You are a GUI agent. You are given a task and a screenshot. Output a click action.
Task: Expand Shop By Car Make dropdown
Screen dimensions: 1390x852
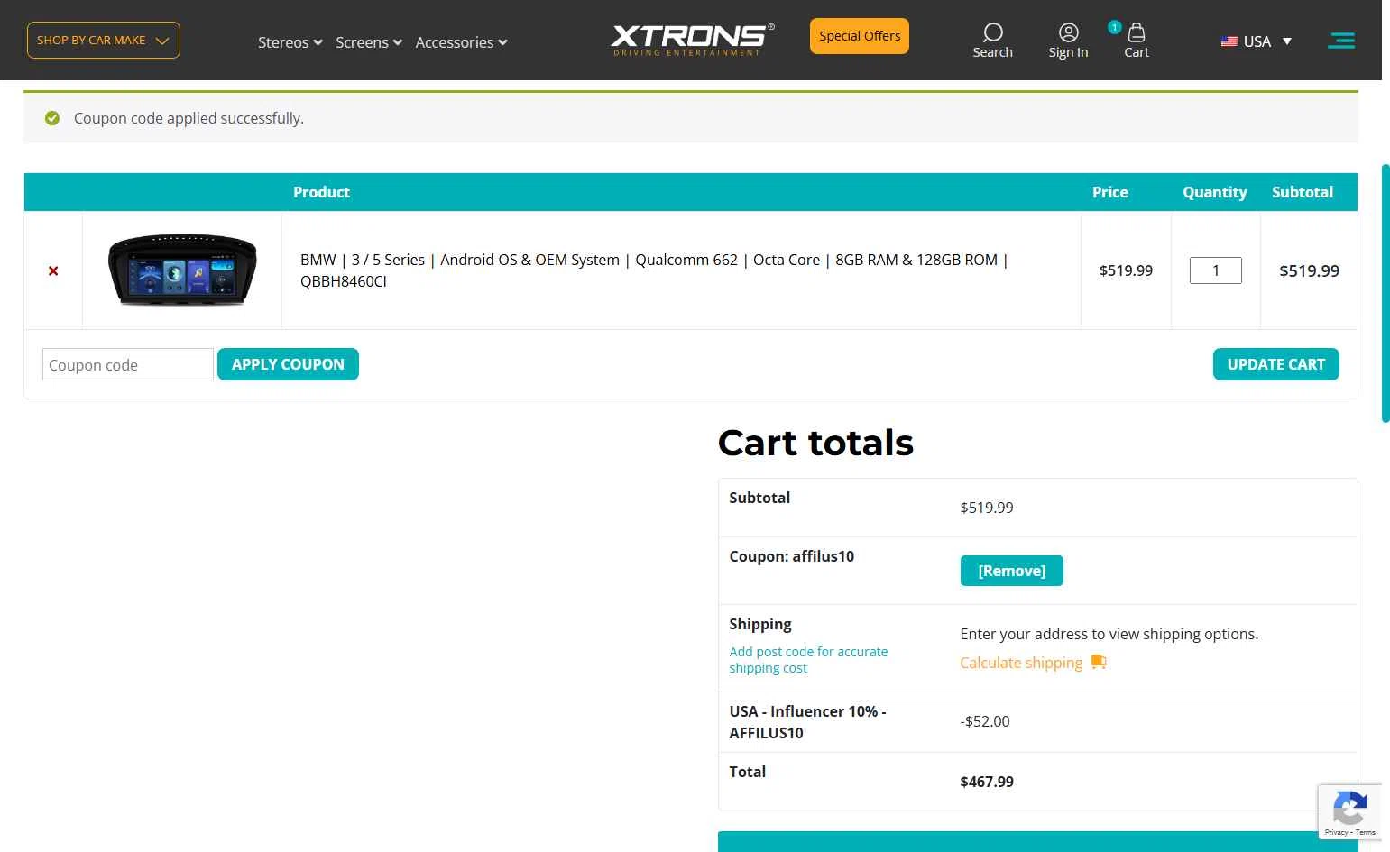coord(104,41)
